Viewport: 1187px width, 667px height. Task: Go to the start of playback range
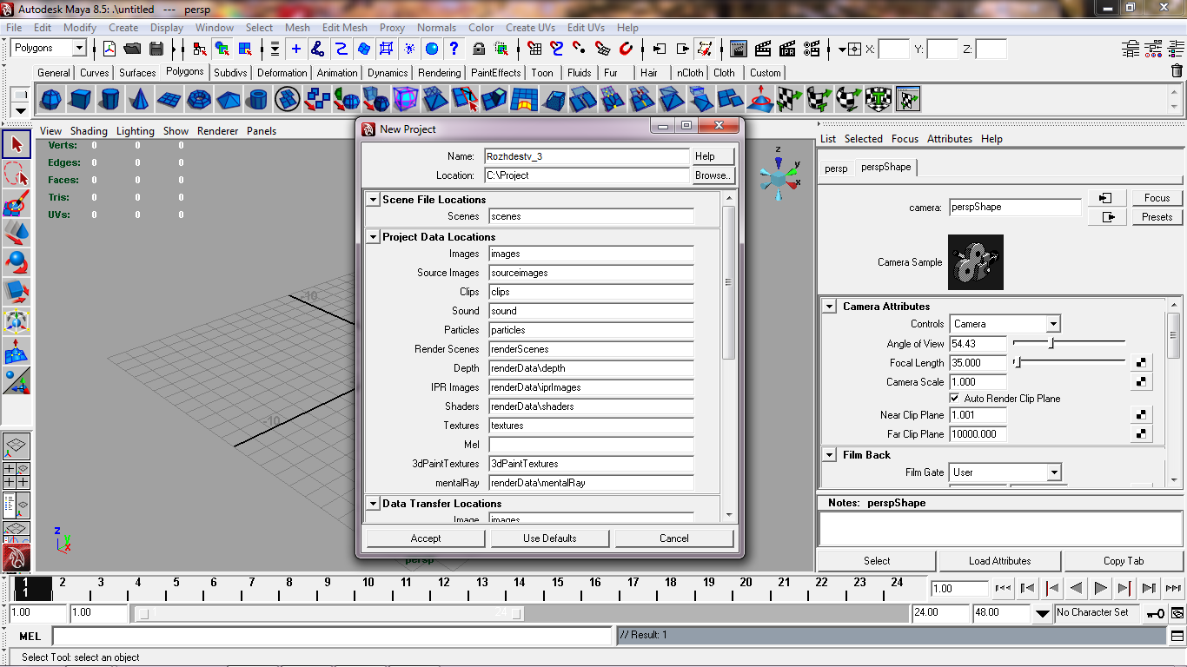click(x=1003, y=589)
